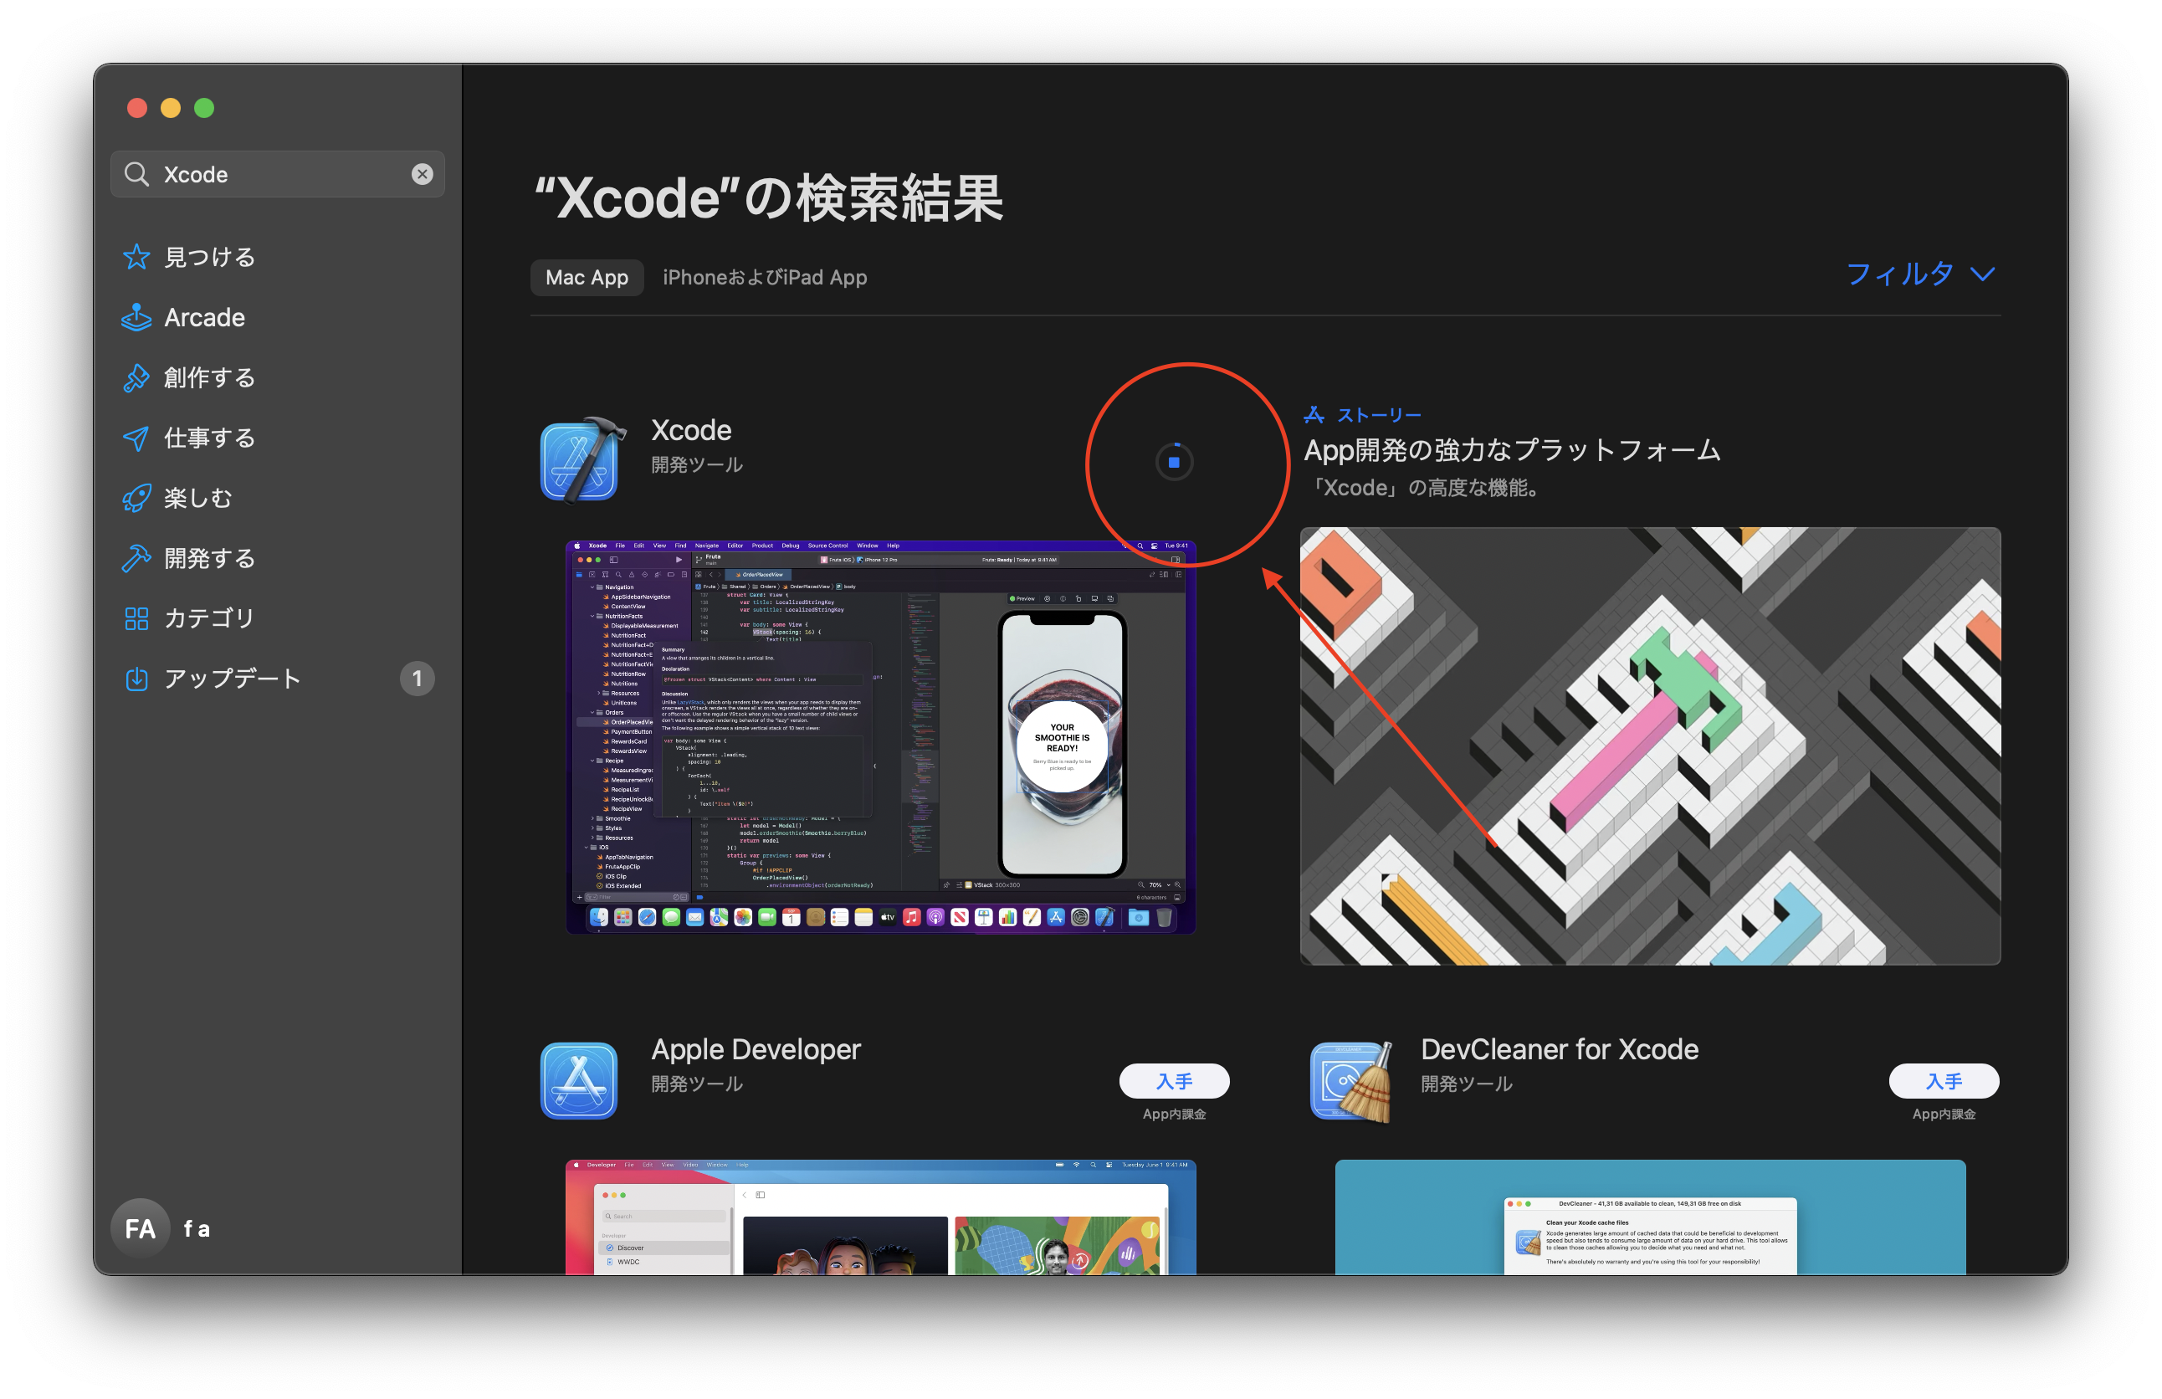Open the f a account name

coord(197,1229)
